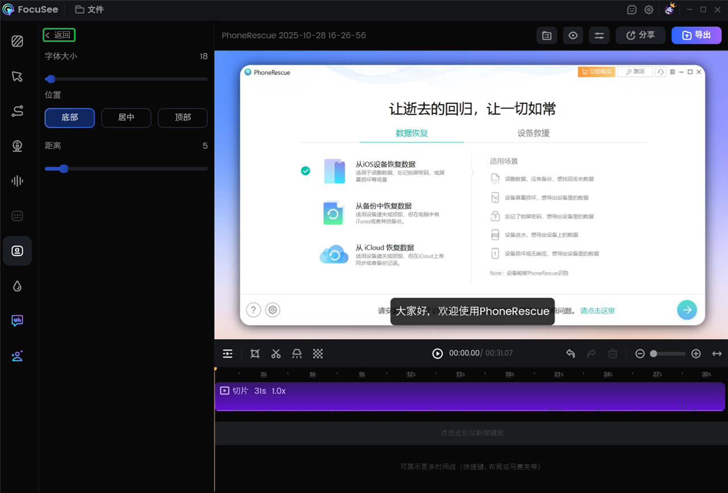
Task: Select the crop tool above the timeline
Action: (x=255, y=353)
